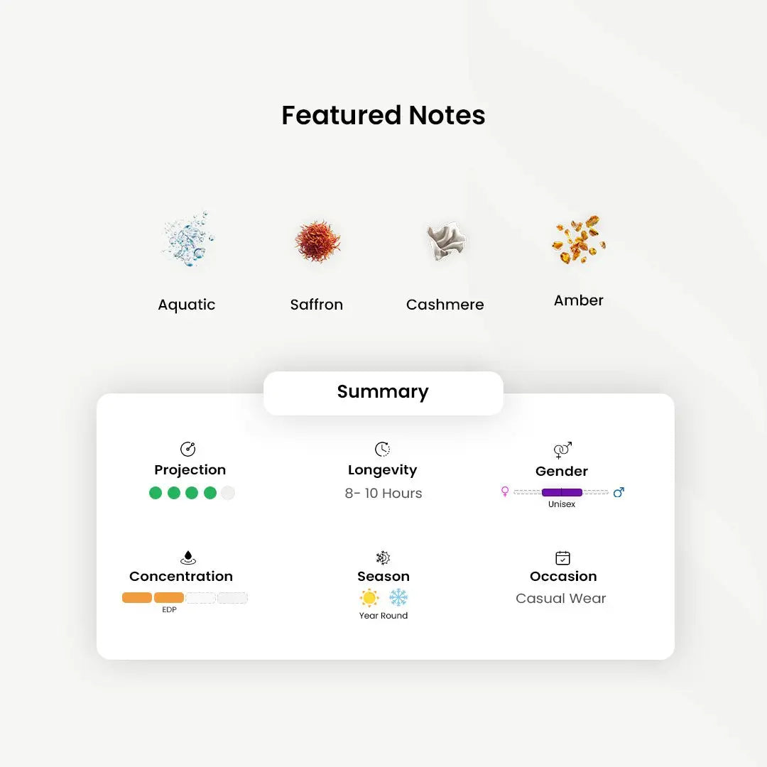767x767 pixels.
Task: Open the Summary tab label
Action: click(x=383, y=393)
